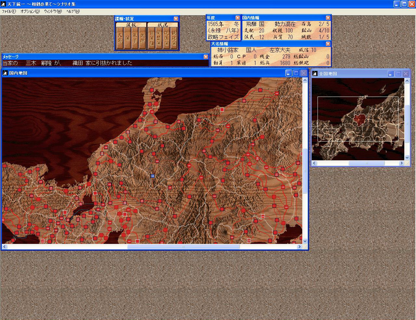416x320 pixels.
Task: Click the 全国地図 scroll-right arrow
Action: (402, 163)
